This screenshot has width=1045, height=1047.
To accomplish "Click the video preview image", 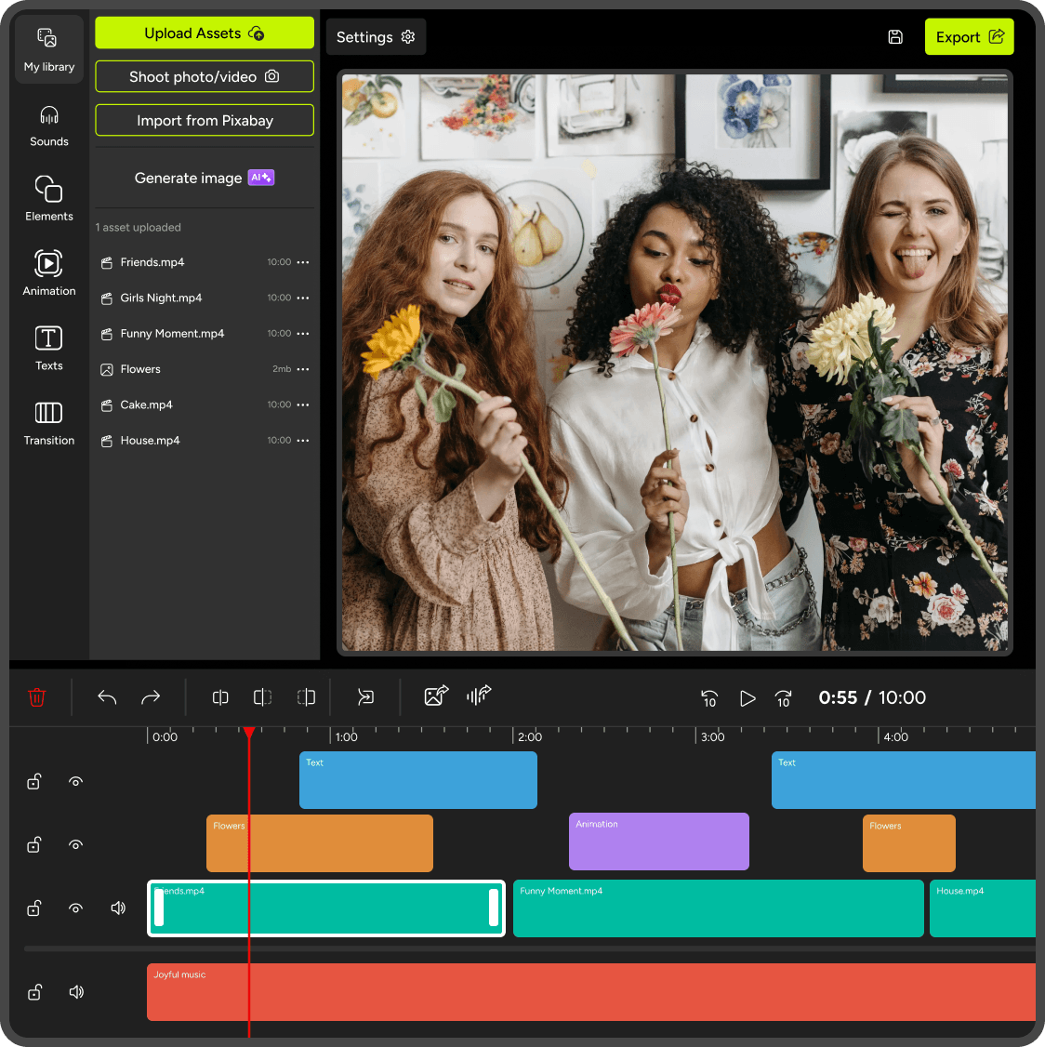I will click(x=674, y=363).
